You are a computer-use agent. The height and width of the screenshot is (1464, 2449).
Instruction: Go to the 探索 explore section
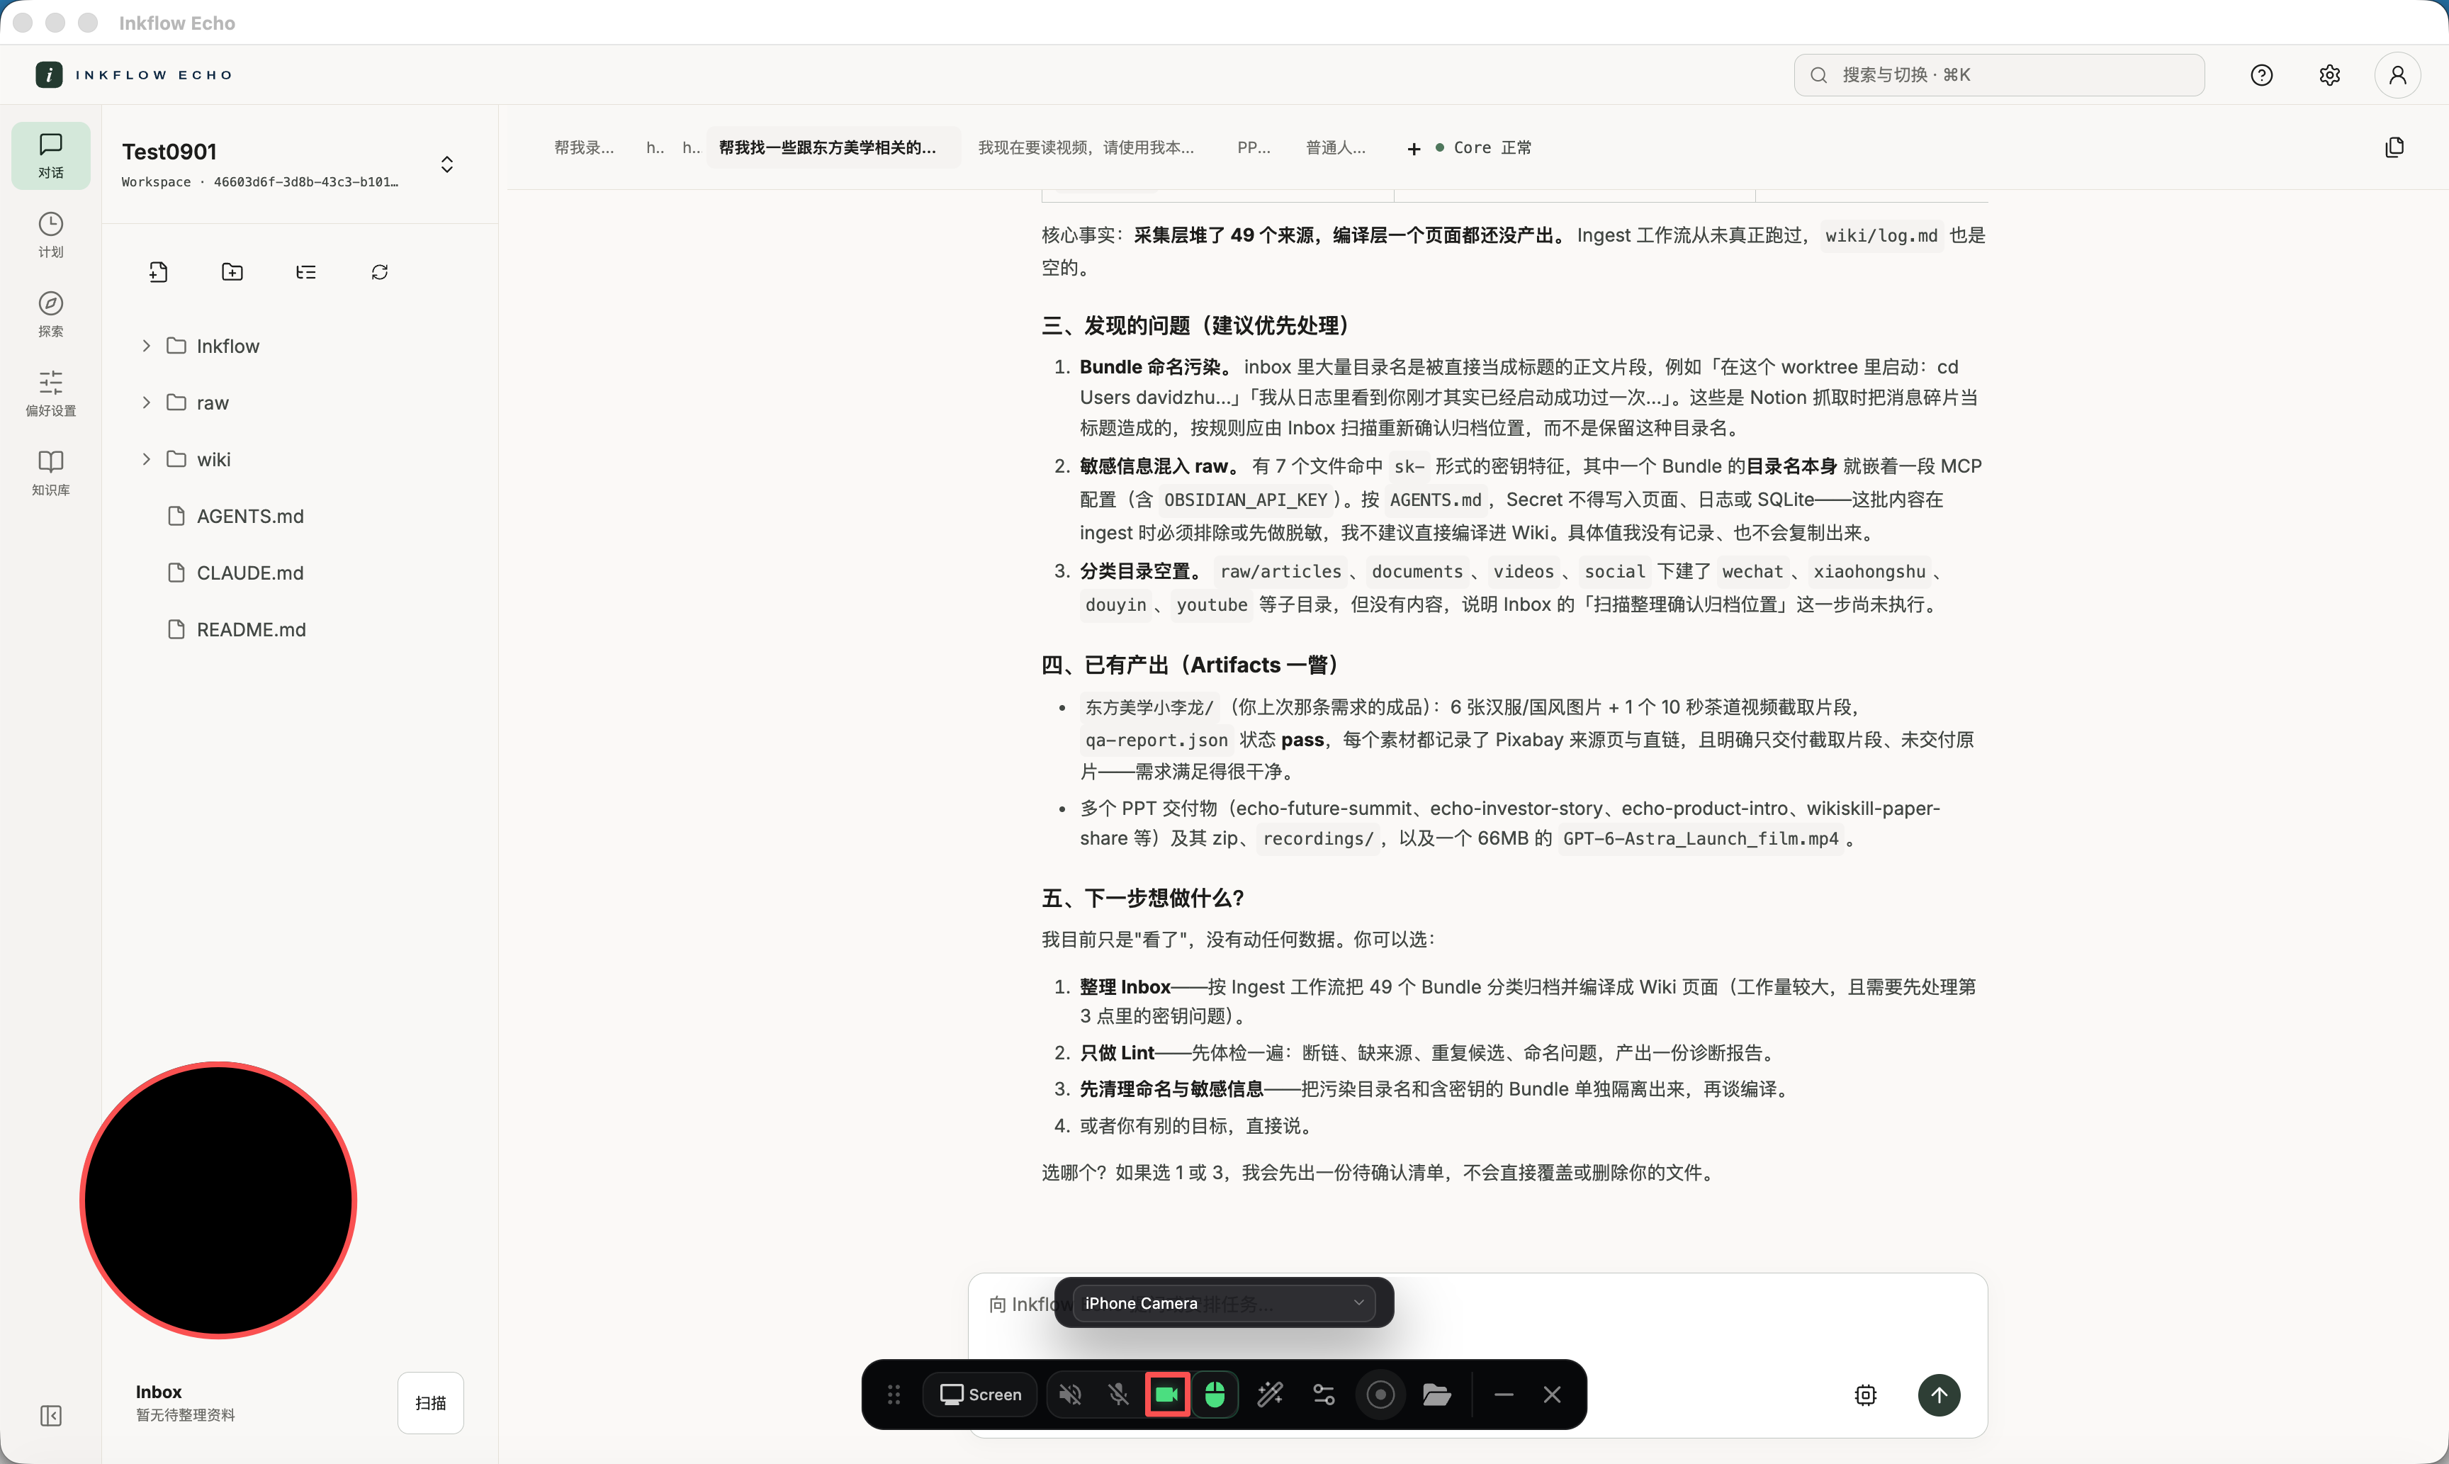pyautogui.click(x=50, y=314)
